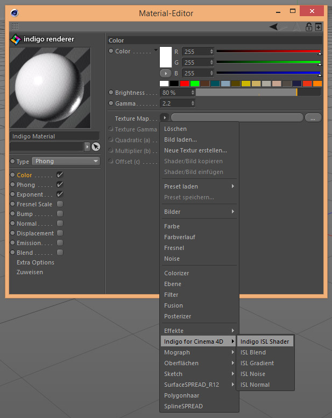Expand the Preset laden submenu

199,186
